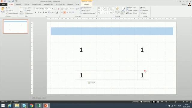192x108 pixels.
Task: Reset the slide layout
Action: pyautogui.click(x=28, y=10)
